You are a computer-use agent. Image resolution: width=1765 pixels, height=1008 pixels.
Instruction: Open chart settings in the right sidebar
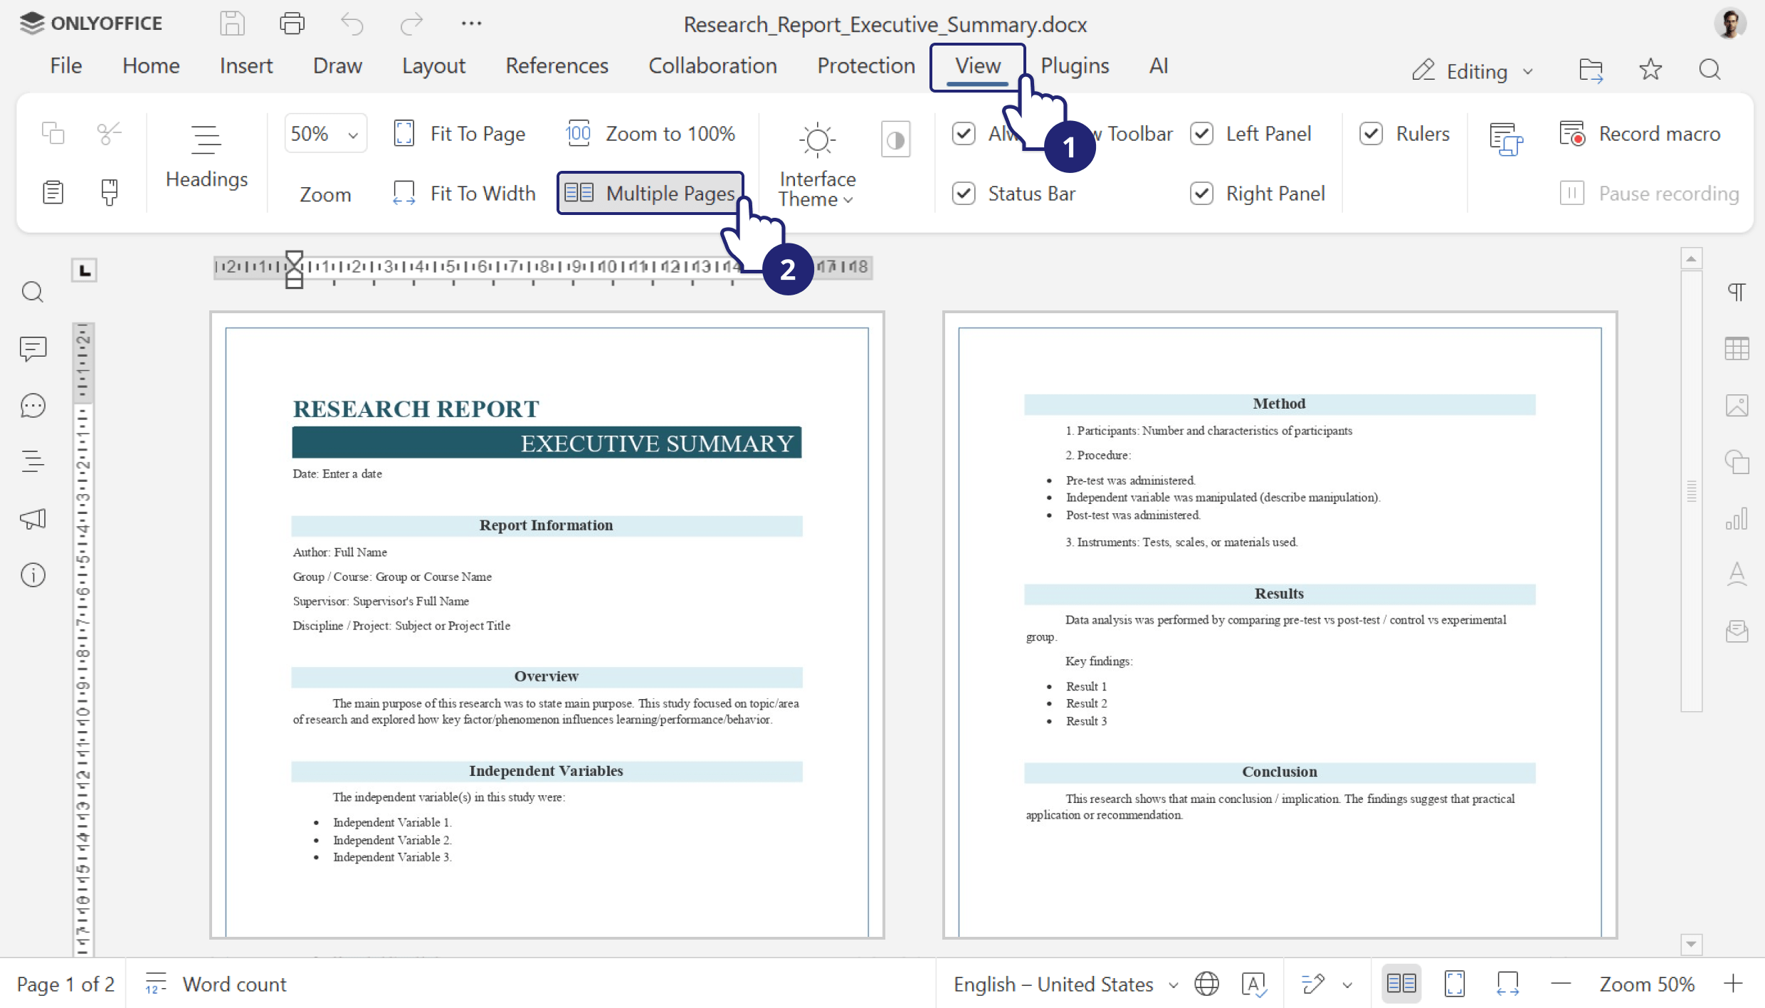pyautogui.click(x=1737, y=518)
